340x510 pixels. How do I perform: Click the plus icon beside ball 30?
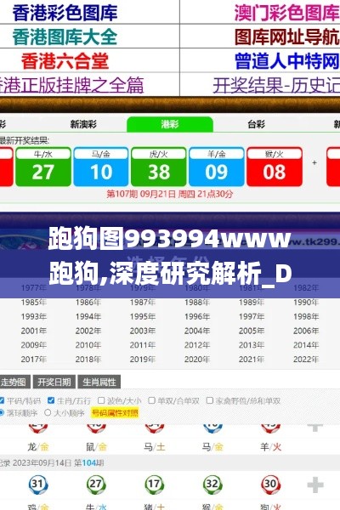[315, 485]
